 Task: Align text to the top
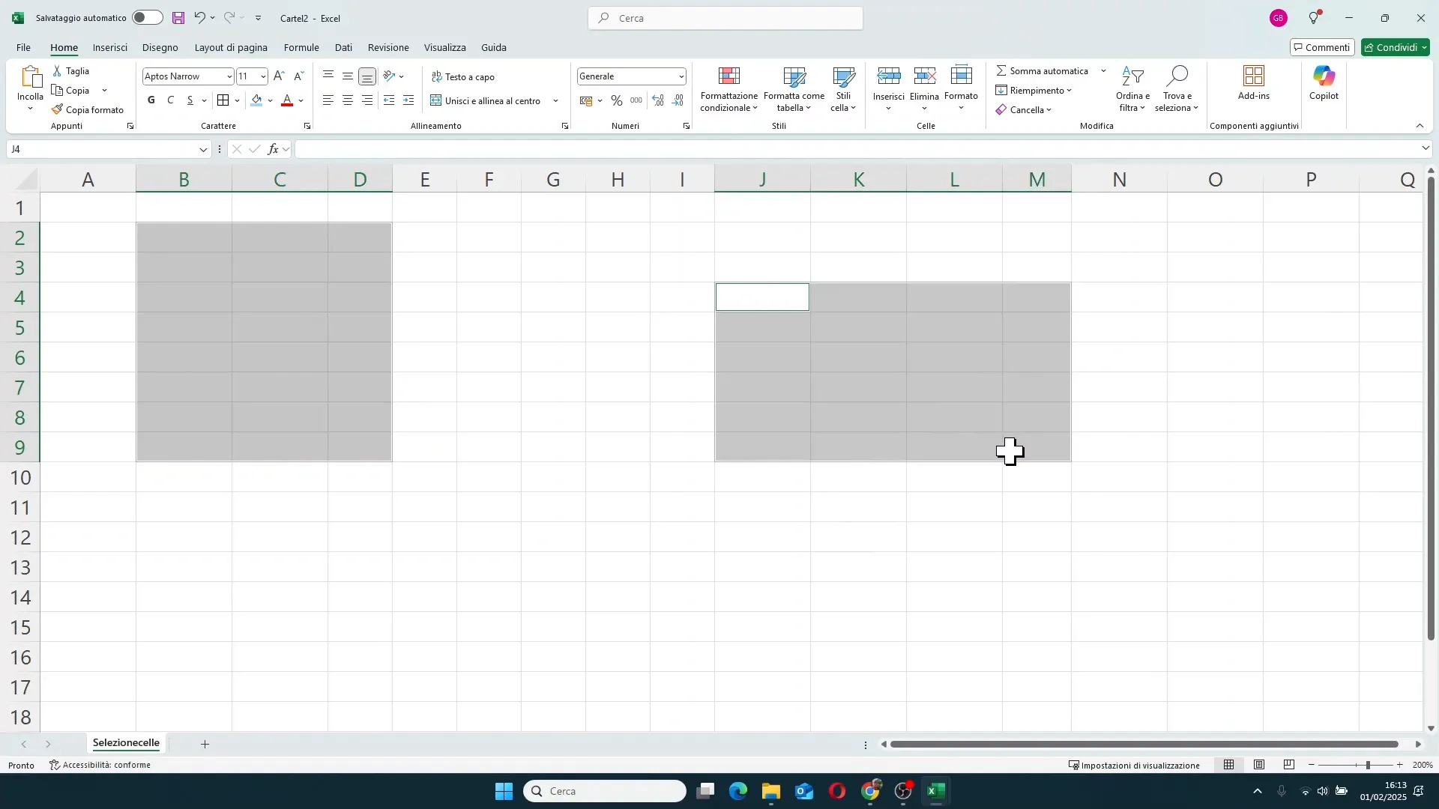click(x=328, y=76)
